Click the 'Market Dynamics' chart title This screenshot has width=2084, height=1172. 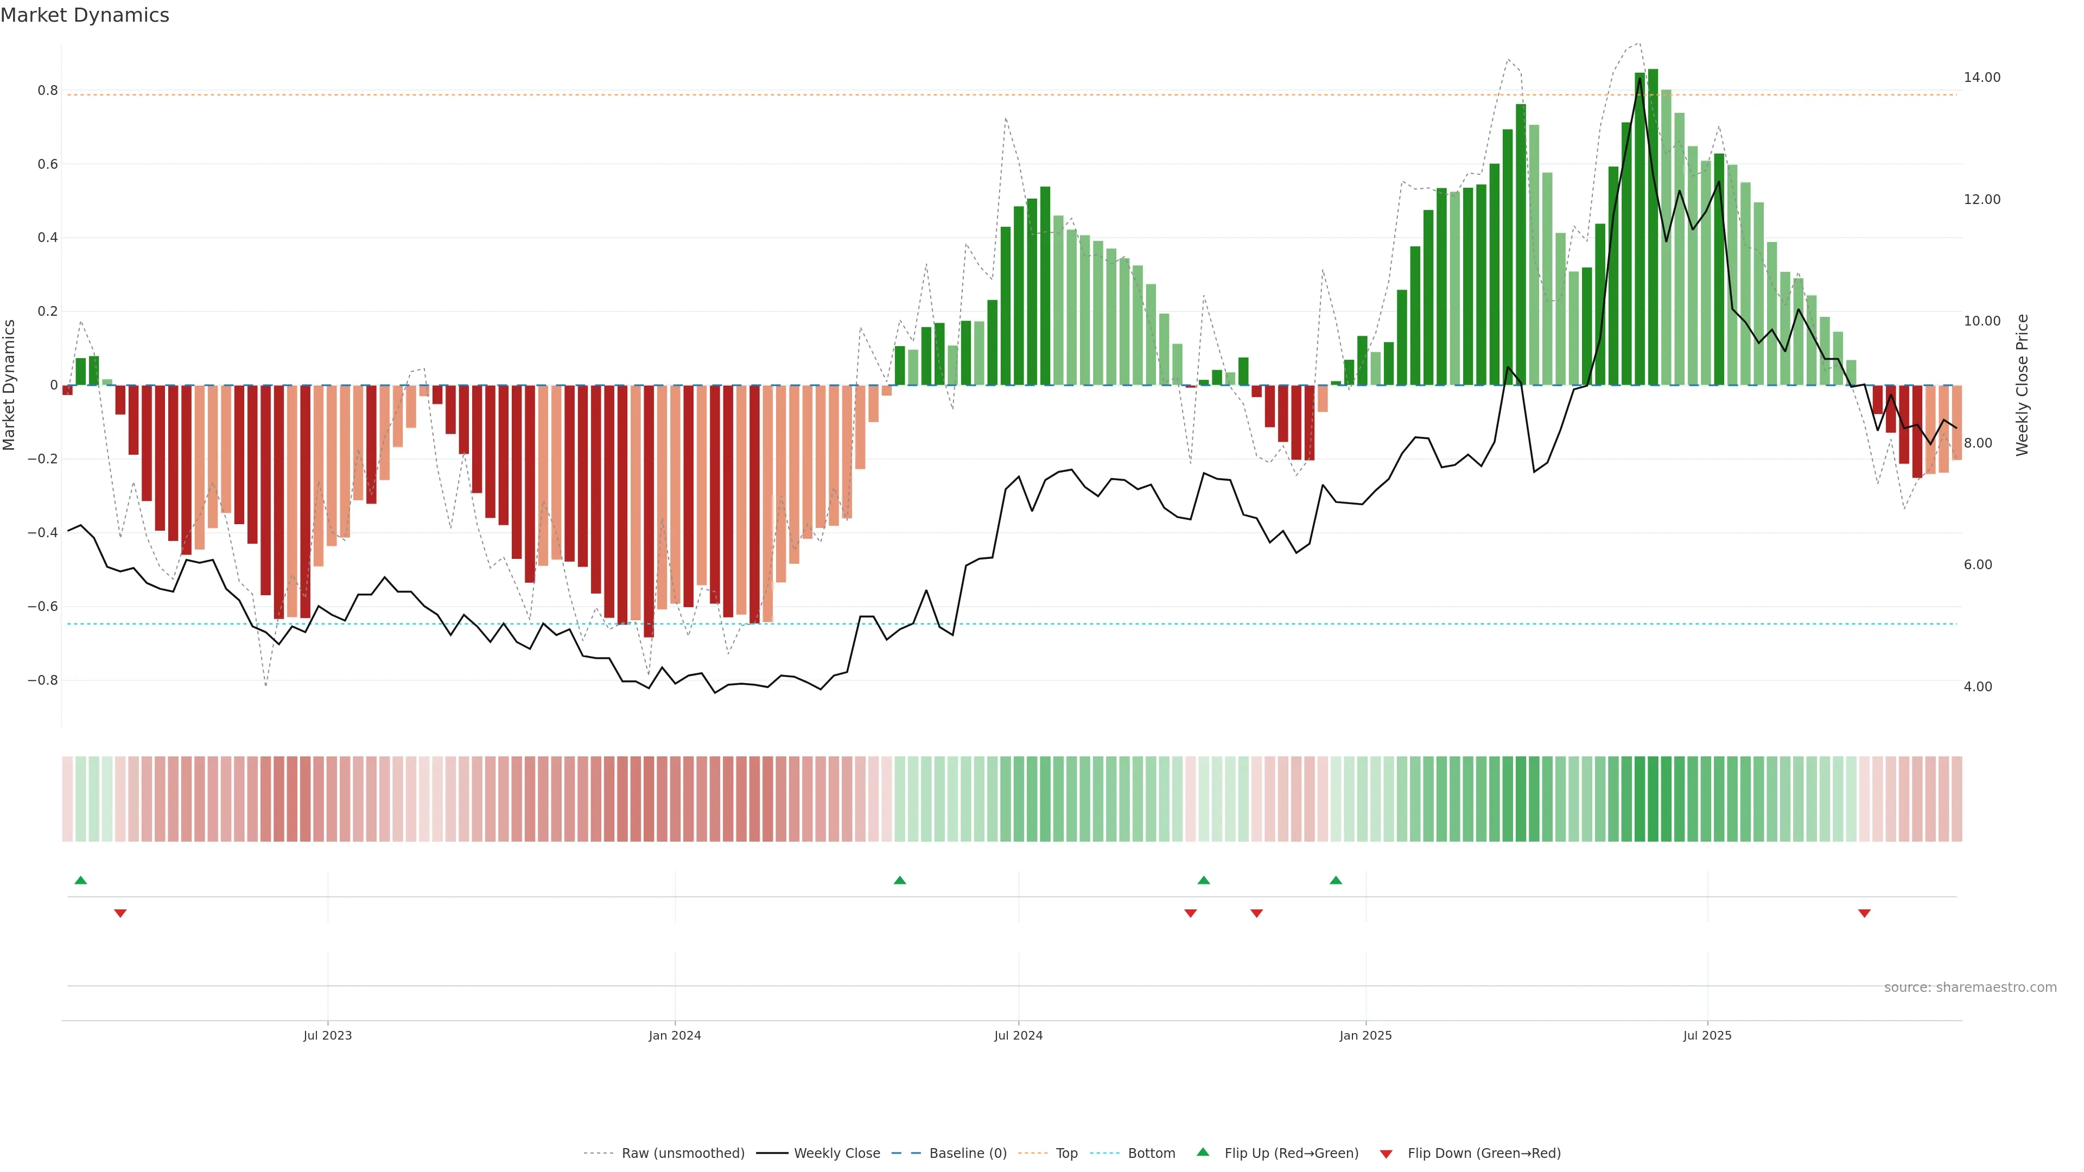point(85,15)
